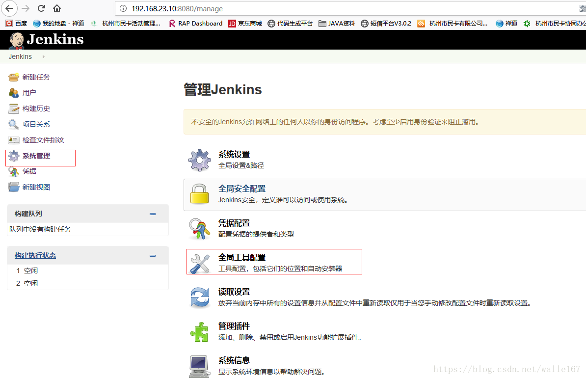Click the 全局工具配置 wrench icon
The image size is (586, 379).
pos(200,264)
